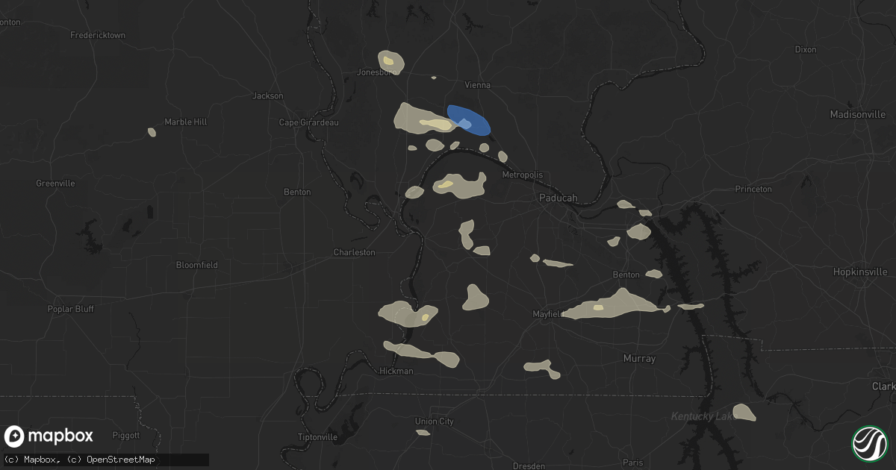Click the small hail spot at Union City
This screenshot has height=470, width=896.
pyautogui.click(x=423, y=432)
